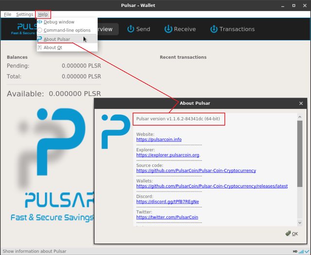Open the Settings menu
The image size is (311, 255).
pos(25,15)
